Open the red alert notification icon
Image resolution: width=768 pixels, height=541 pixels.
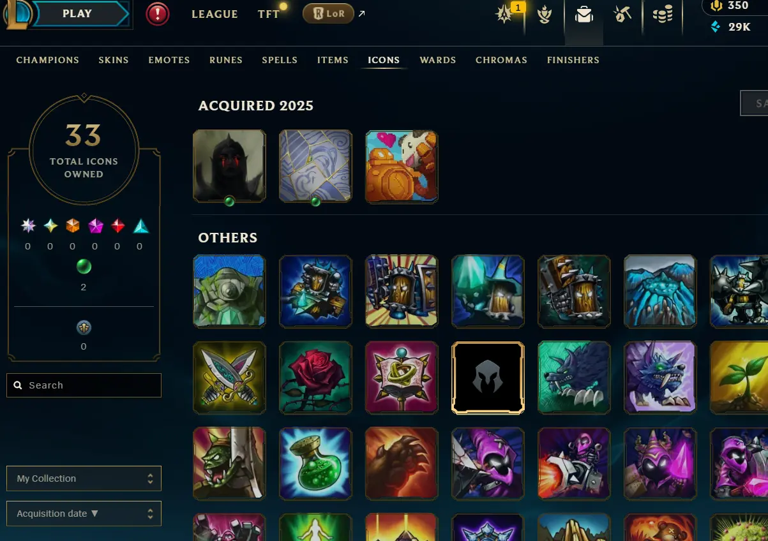[x=158, y=14]
